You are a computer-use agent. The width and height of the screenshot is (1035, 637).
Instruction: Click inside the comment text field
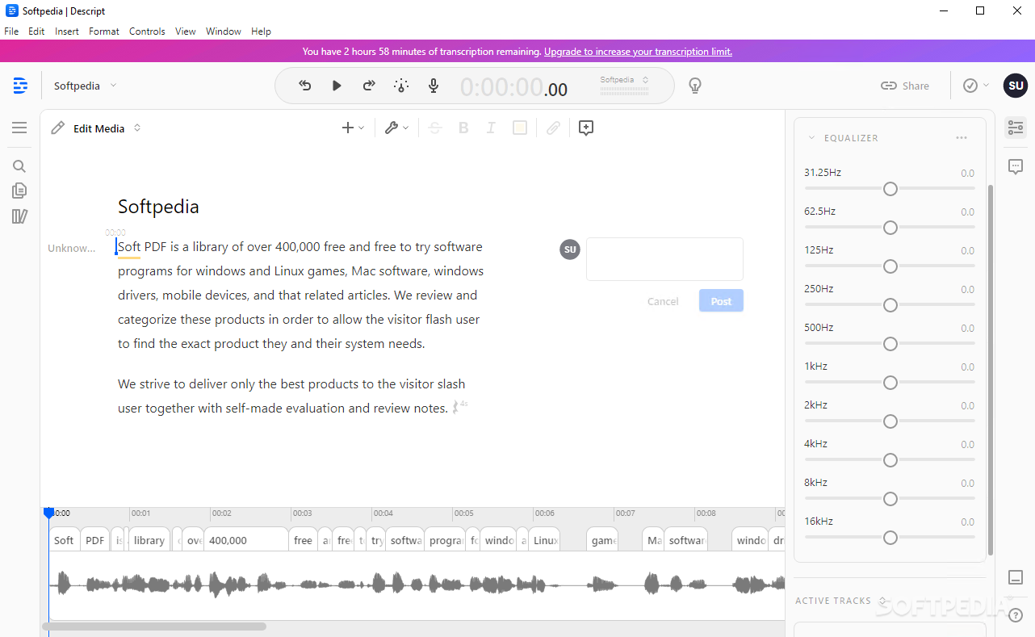point(664,259)
